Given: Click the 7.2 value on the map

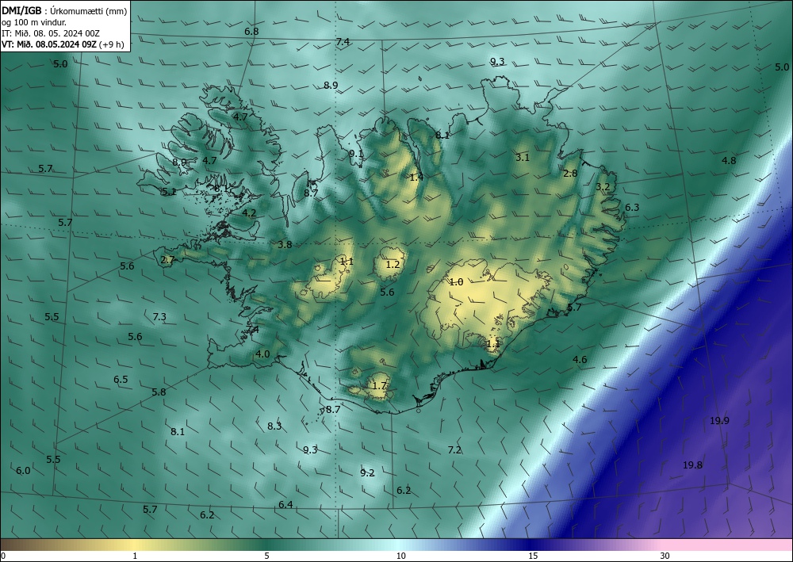Looking at the screenshot, I should coord(454,449).
